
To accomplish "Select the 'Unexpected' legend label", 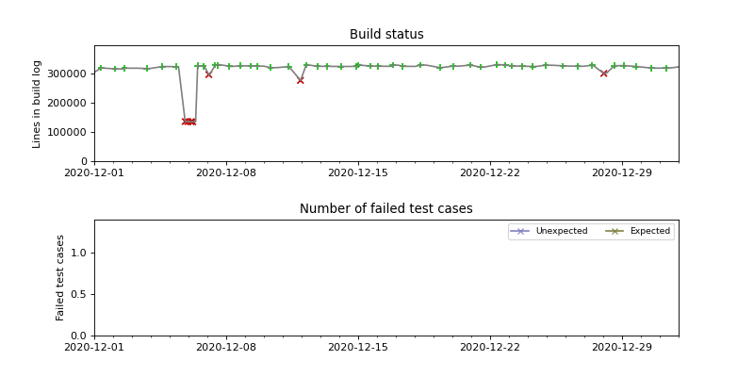I will [x=562, y=231].
